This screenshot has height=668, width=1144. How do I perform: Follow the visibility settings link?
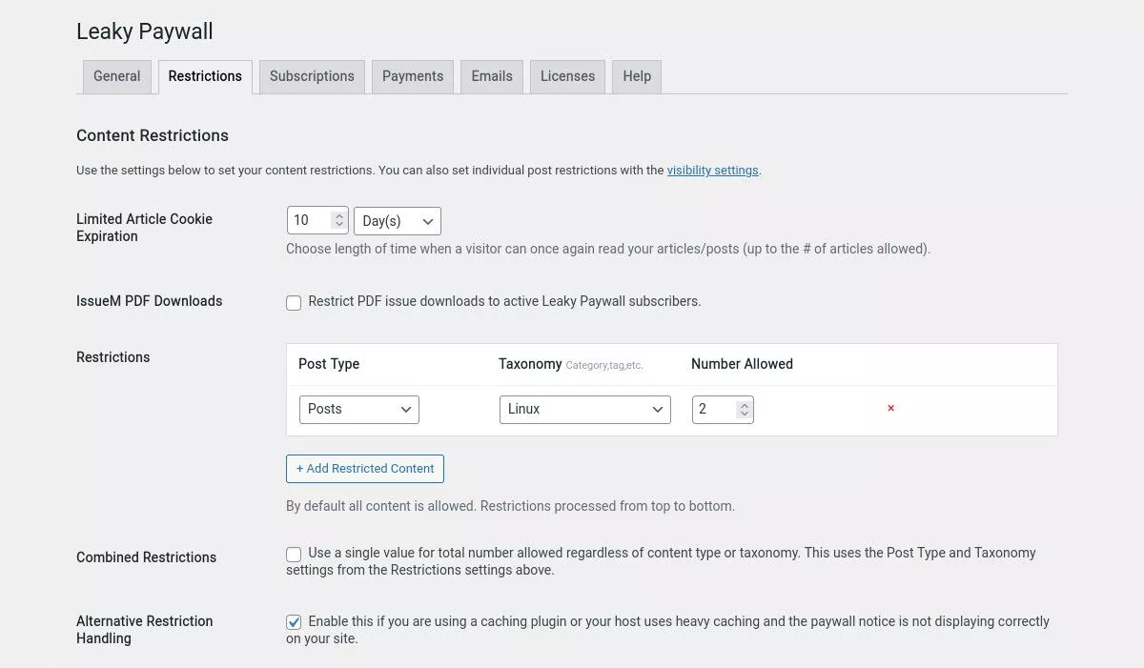[x=712, y=171]
